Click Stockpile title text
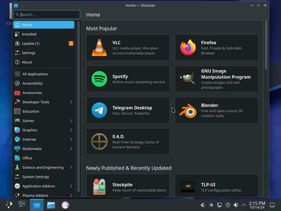The image size is (281, 211). (122, 185)
